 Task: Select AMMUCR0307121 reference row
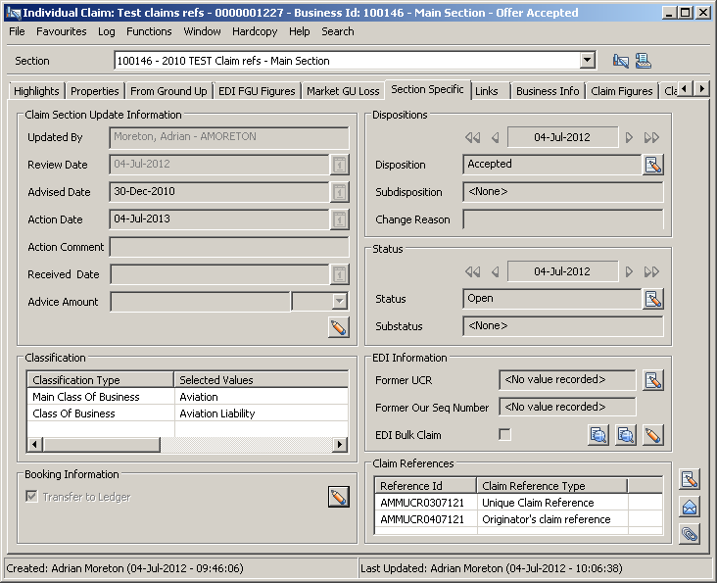(x=518, y=503)
